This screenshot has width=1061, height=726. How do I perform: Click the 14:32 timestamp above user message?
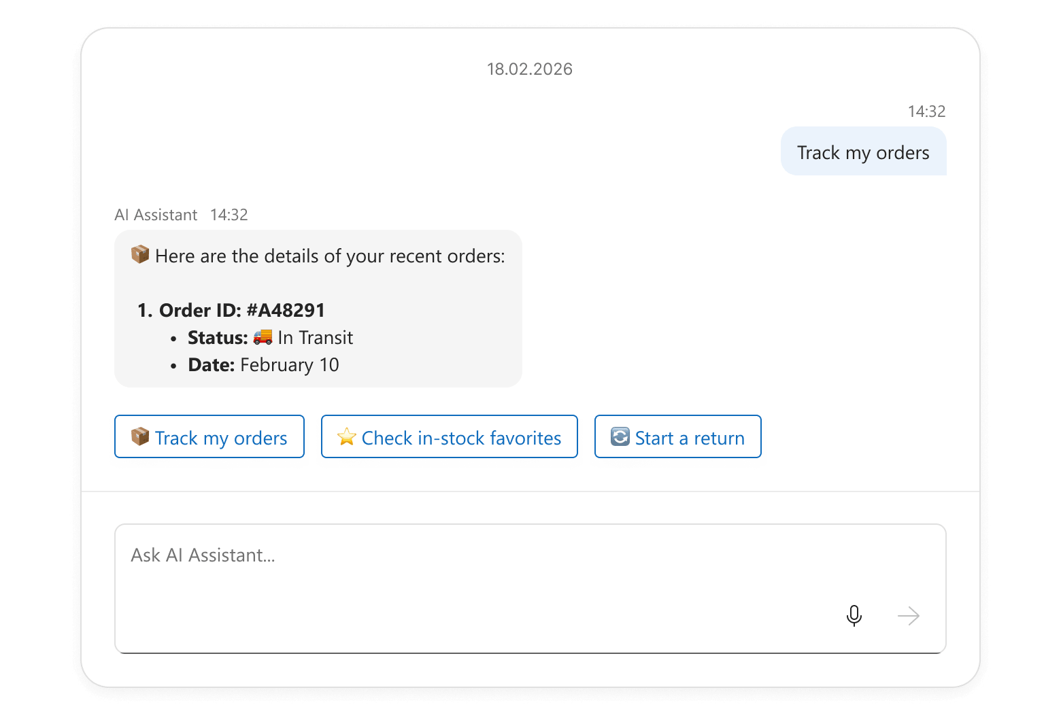[x=926, y=111]
